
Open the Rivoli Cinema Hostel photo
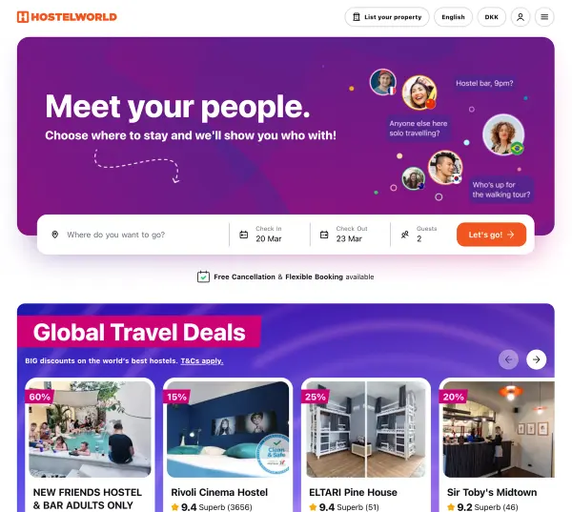[x=228, y=429]
